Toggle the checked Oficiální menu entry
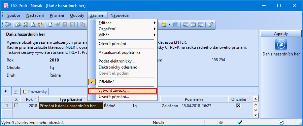The width and height of the screenshot is (303, 126). (x=123, y=82)
